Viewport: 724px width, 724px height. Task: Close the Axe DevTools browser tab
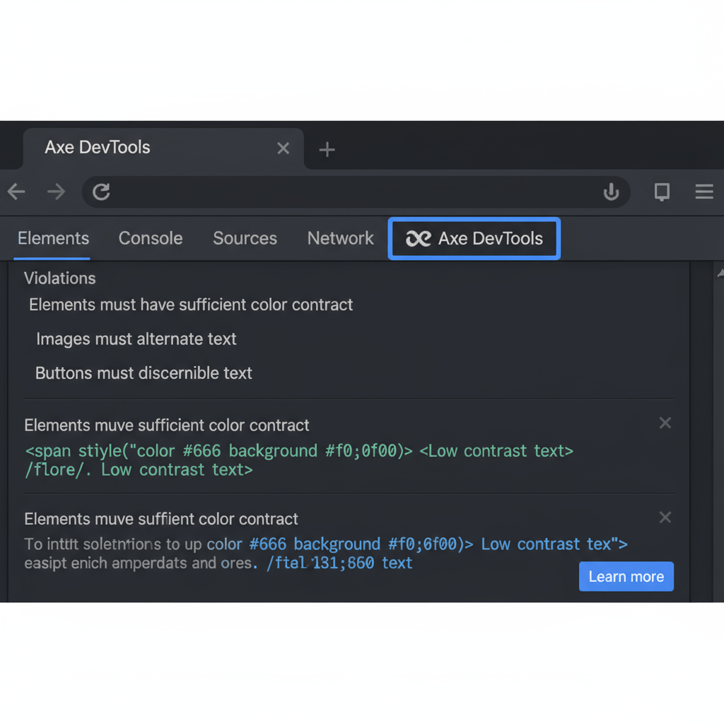(x=283, y=148)
